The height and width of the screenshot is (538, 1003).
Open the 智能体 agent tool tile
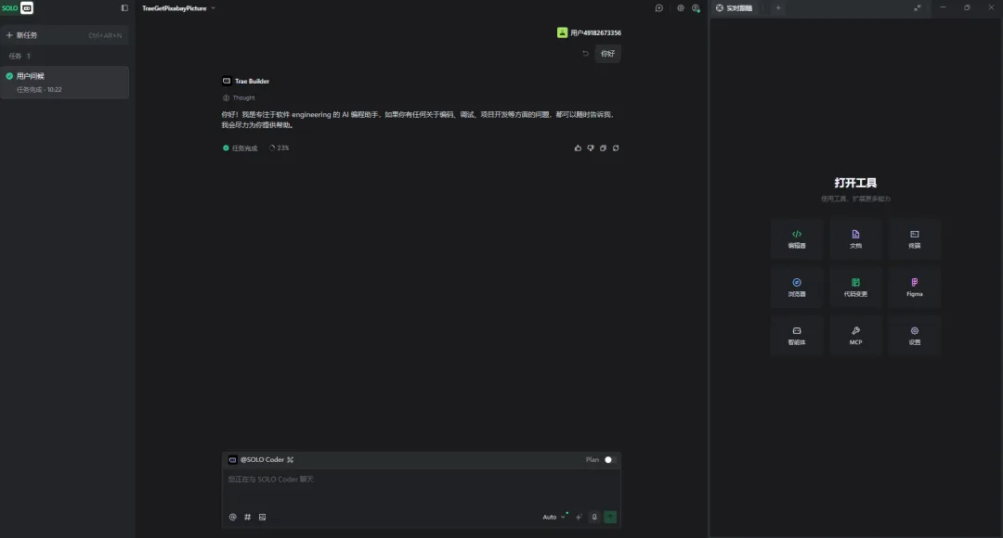point(797,336)
